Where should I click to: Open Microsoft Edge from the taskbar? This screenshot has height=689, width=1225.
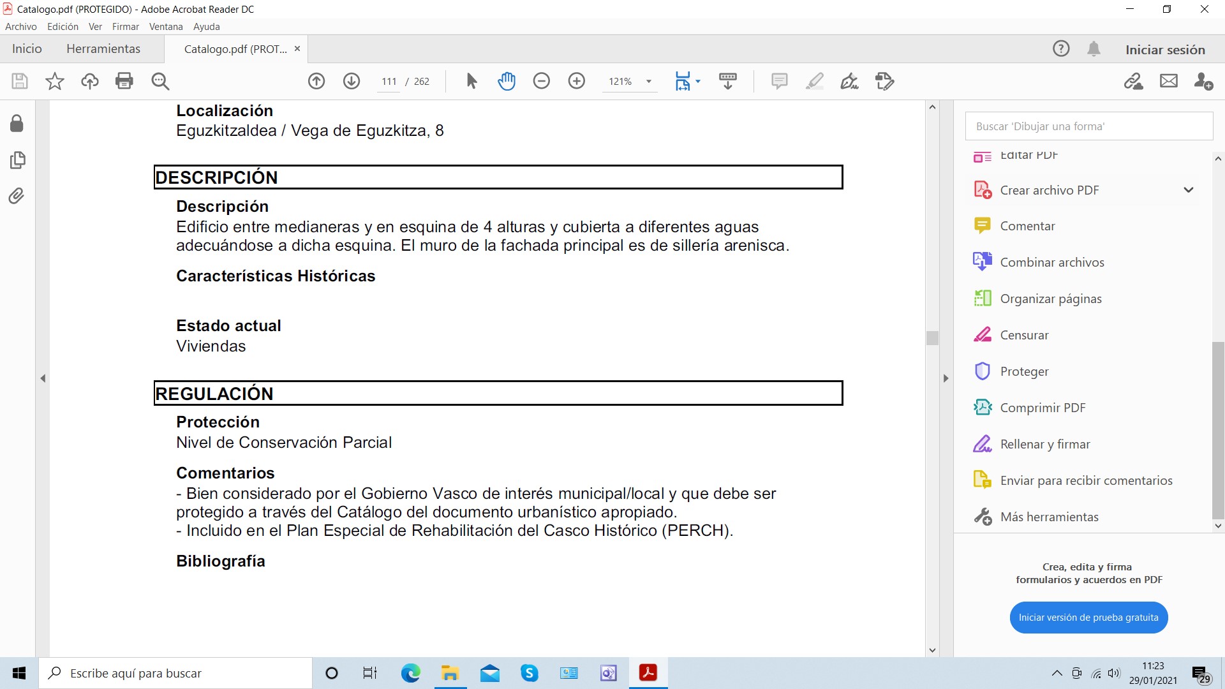[411, 673]
